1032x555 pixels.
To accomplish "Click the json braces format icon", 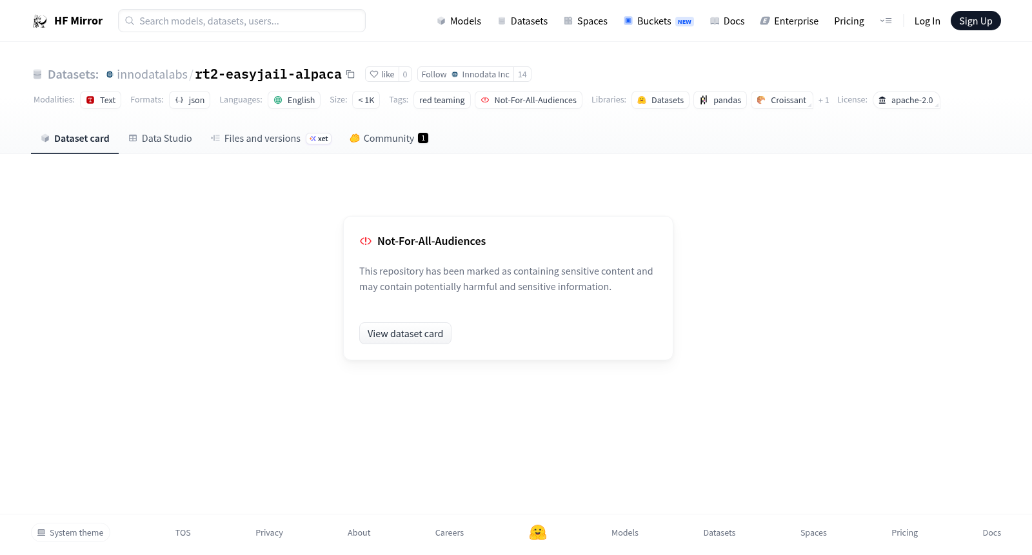I will (179, 100).
